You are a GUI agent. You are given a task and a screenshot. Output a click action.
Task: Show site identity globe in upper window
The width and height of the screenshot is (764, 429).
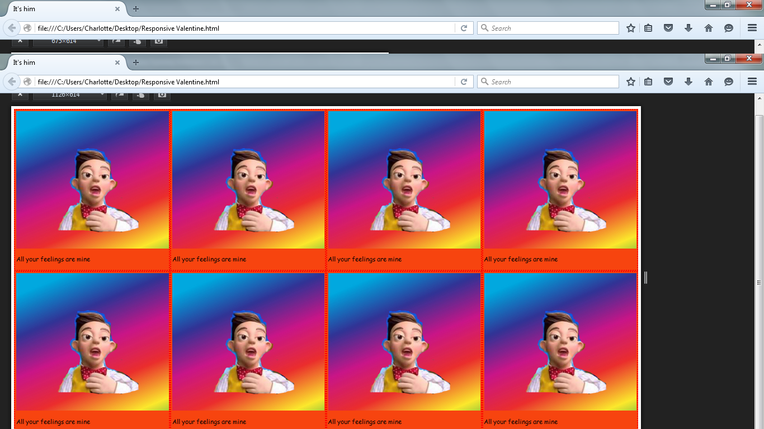27,28
